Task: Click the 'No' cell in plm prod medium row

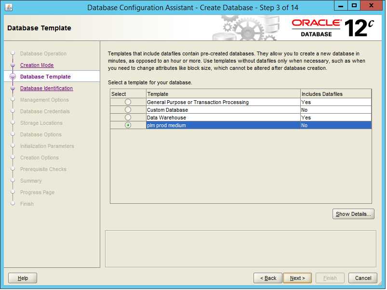Action: [335, 125]
